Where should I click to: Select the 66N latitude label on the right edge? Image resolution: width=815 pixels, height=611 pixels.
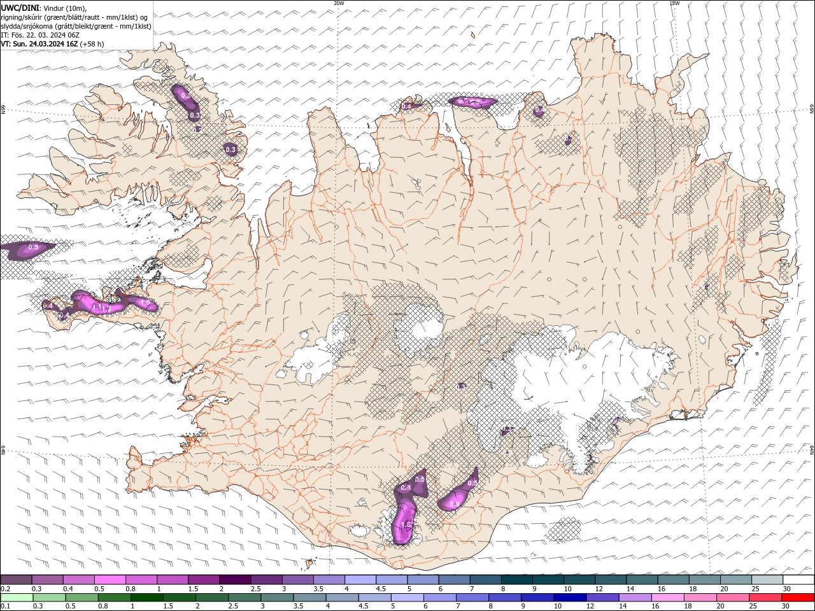pos(811,109)
